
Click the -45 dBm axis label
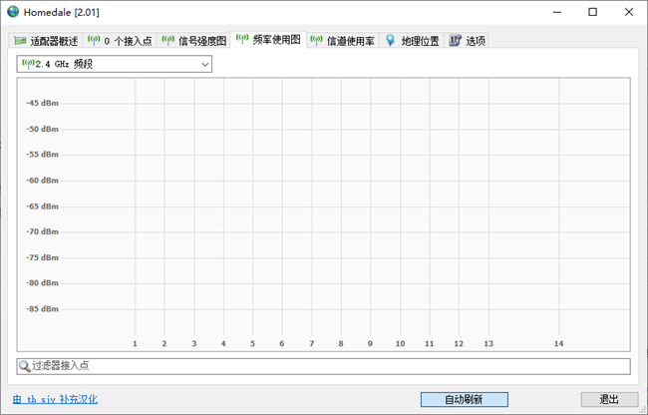pos(42,103)
